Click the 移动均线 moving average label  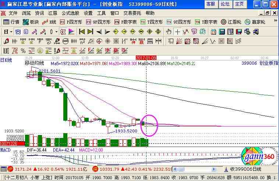pyautogui.click(x=34, y=63)
